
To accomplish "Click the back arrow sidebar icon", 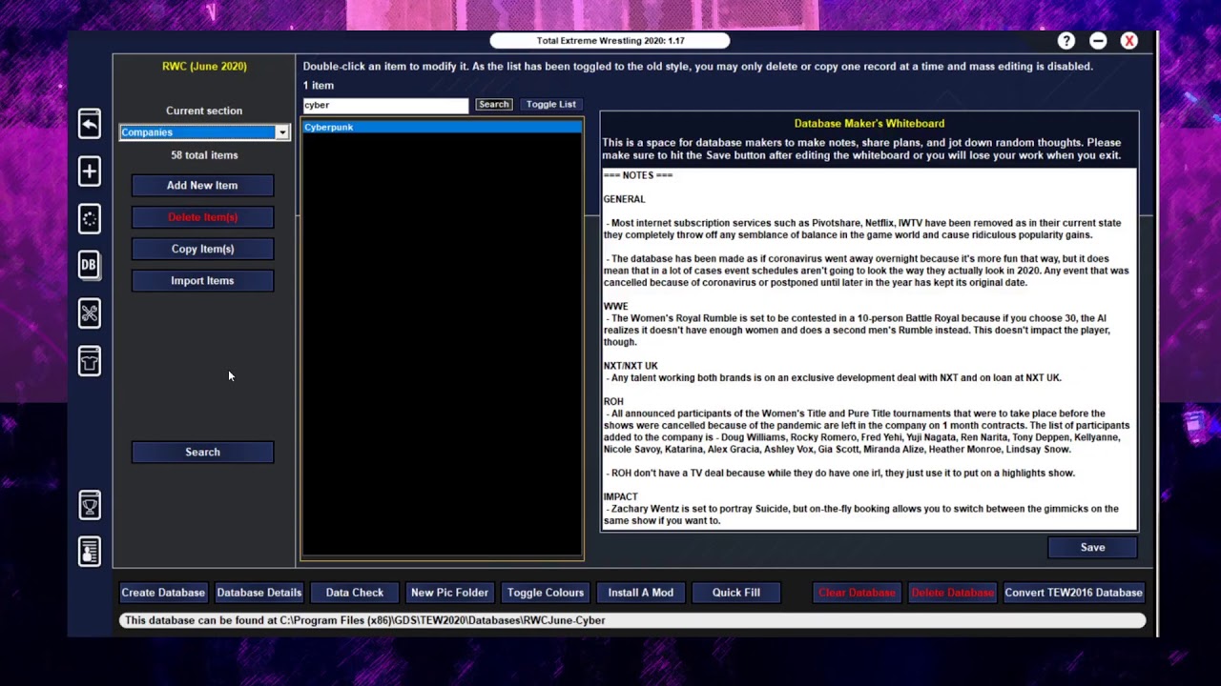I will coord(89,124).
